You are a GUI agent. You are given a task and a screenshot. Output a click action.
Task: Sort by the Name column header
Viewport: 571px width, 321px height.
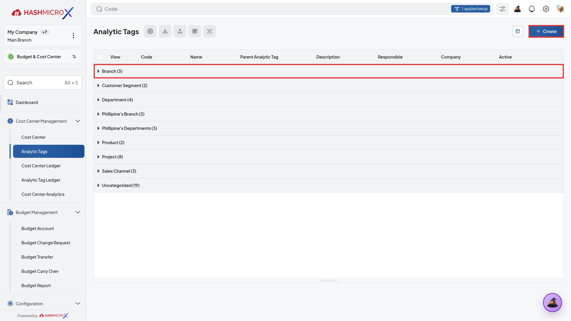(196, 57)
